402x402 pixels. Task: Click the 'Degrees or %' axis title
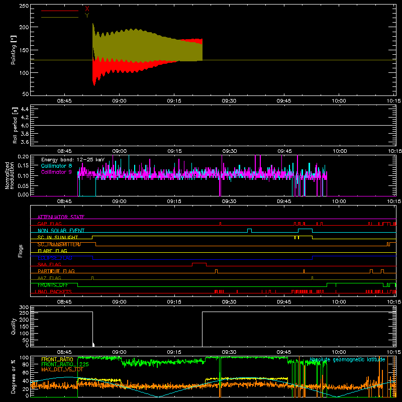tap(14, 376)
